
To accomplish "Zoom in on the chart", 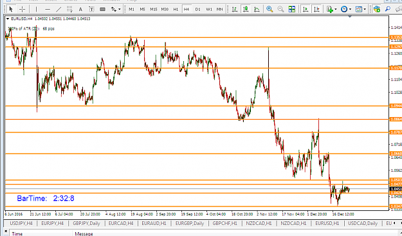I will pos(270,9).
